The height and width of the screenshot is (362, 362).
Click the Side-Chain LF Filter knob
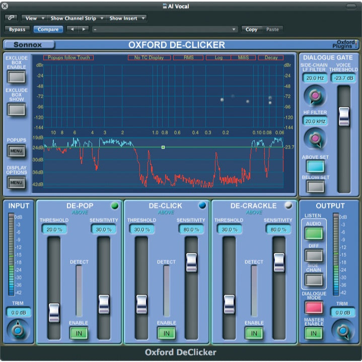tap(316, 95)
